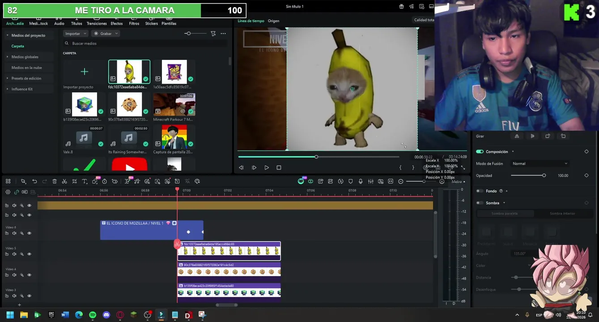Open the Metro dropdown

458,182
